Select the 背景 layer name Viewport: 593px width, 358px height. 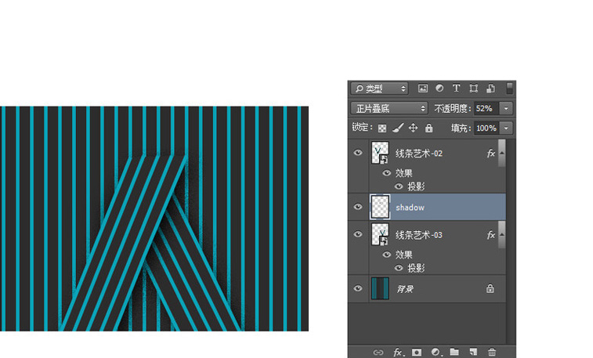coord(404,288)
